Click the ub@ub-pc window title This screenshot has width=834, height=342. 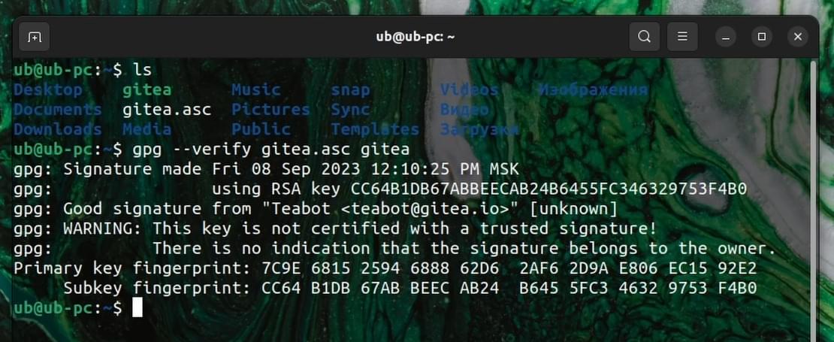pos(415,37)
